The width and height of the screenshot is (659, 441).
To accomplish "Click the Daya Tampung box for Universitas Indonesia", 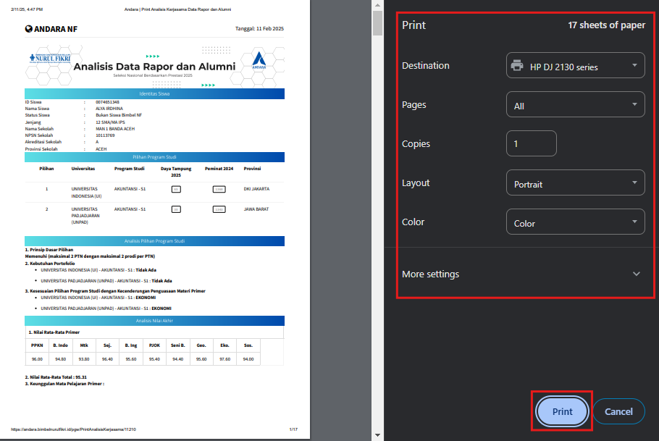I will [x=176, y=189].
